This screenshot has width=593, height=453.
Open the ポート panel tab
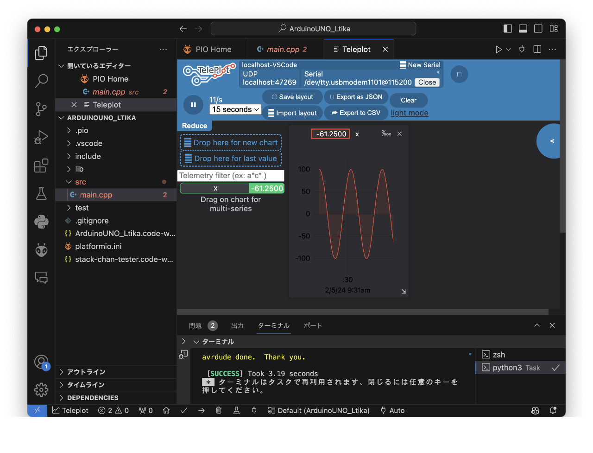pos(313,325)
